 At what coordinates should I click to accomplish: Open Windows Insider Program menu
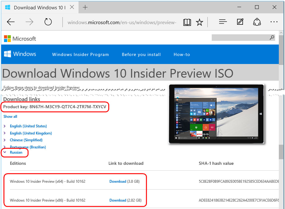80,54
